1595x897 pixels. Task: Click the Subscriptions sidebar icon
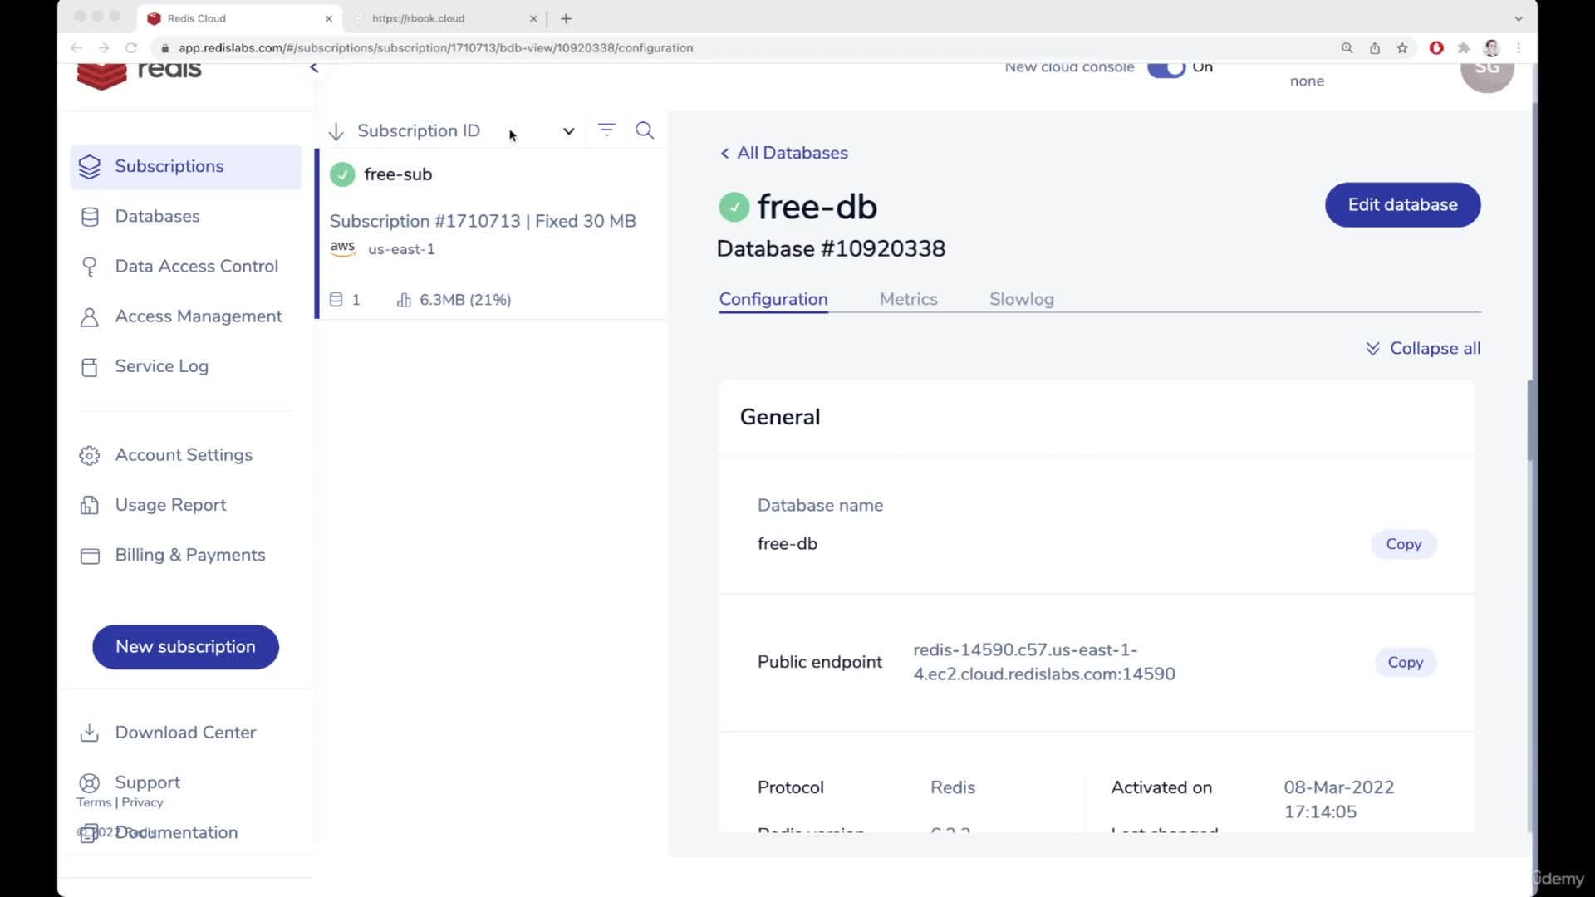[89, 165]
